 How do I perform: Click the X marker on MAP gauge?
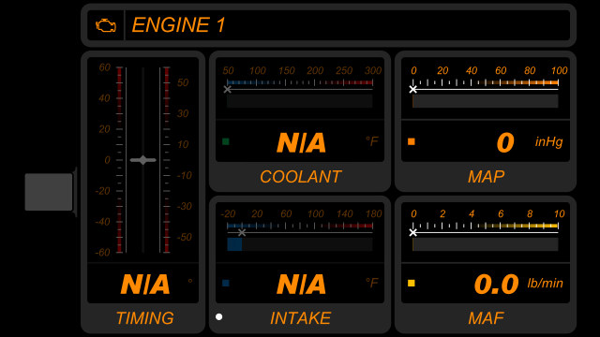[412, 90]
